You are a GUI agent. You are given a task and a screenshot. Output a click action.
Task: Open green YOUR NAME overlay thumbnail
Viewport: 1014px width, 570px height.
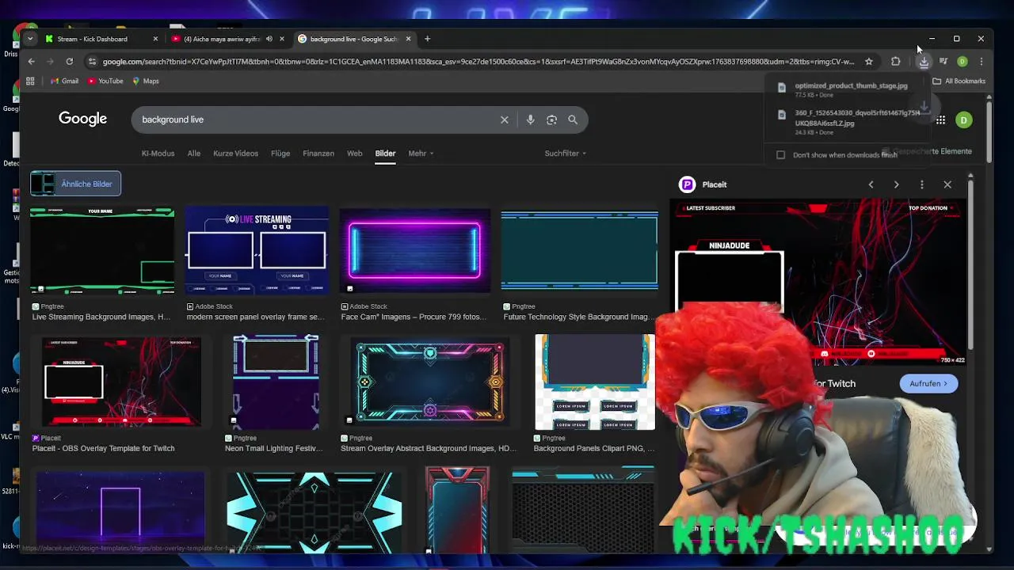(x=102, y=251)
